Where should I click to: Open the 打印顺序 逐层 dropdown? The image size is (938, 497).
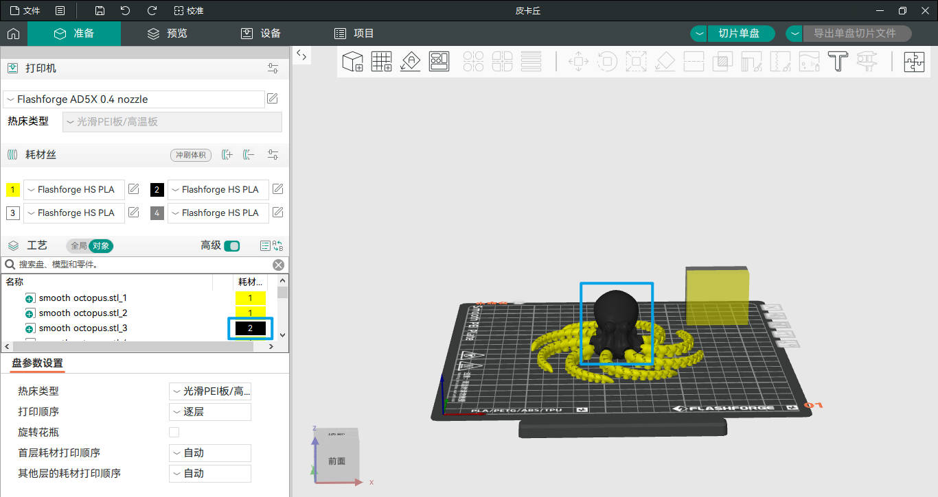click(210, 412)
